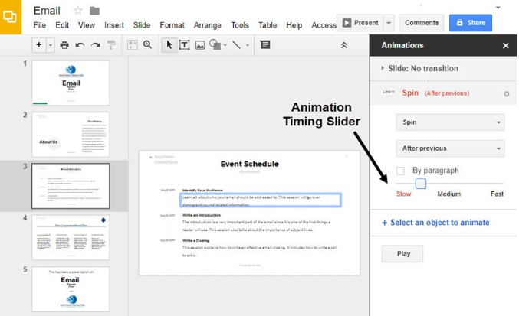
Task: Open the Arrange menu
Action: click(207, 25)
